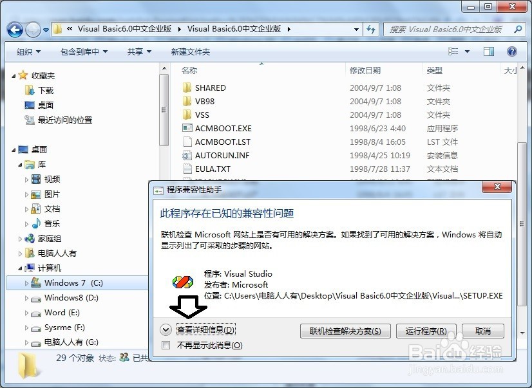Open the recent pages dropdown arrow
The height and width of the screenshot is (388, 532).
46,30
